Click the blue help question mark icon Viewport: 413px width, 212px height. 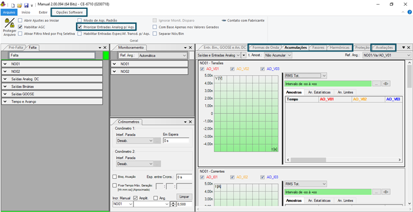click(409, 12)
